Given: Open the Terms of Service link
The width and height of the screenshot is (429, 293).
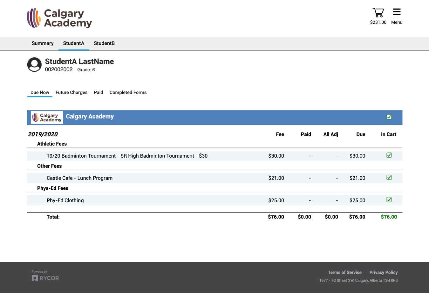Looking at the screenshot, I should [344, 272].
